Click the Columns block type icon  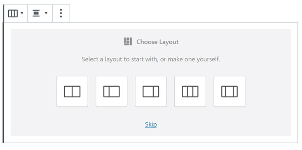[x=13, y=14]
